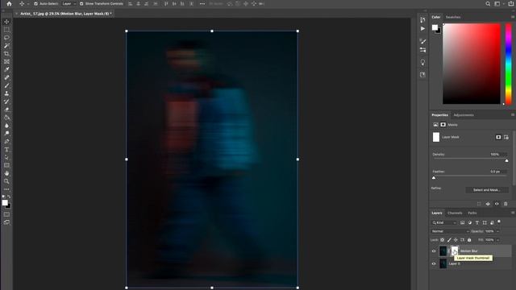Switch to the Swatches tab
The width and height of the screenshot is (516, 290).
(x=453, y=17)
